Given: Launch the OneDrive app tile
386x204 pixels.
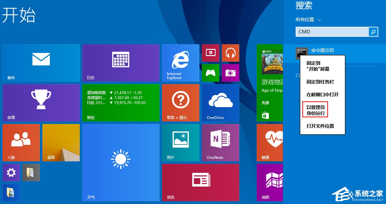Looking at the screenshot, I should [220, 102].
